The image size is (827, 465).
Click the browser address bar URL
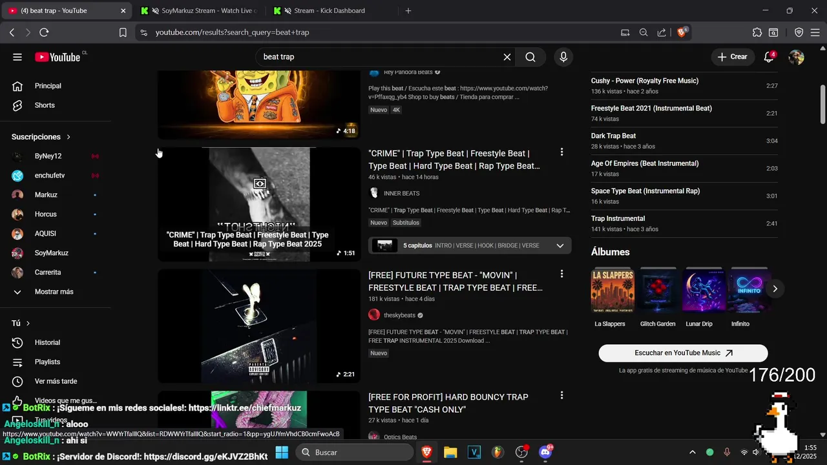tap(232, 32)
